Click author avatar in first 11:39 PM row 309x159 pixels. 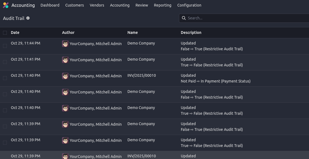coord(65,124)
